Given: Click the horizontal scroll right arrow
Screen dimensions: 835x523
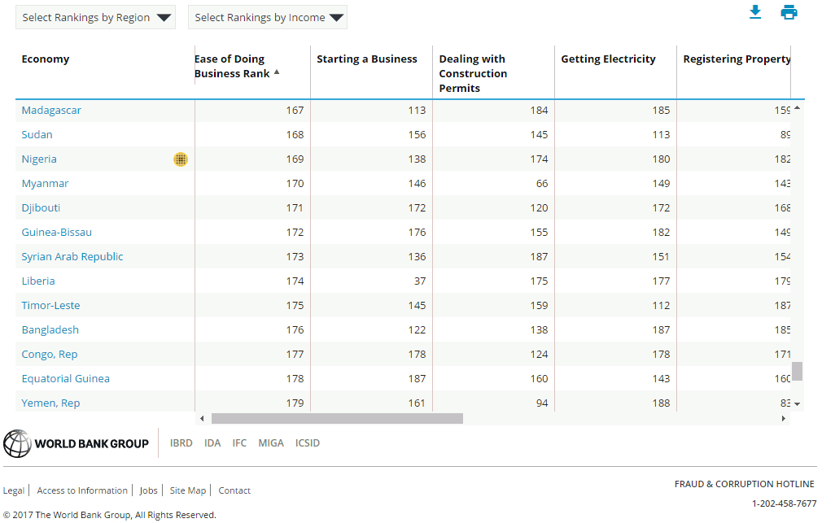Looking at the screenshot, I should coord(785,418).
